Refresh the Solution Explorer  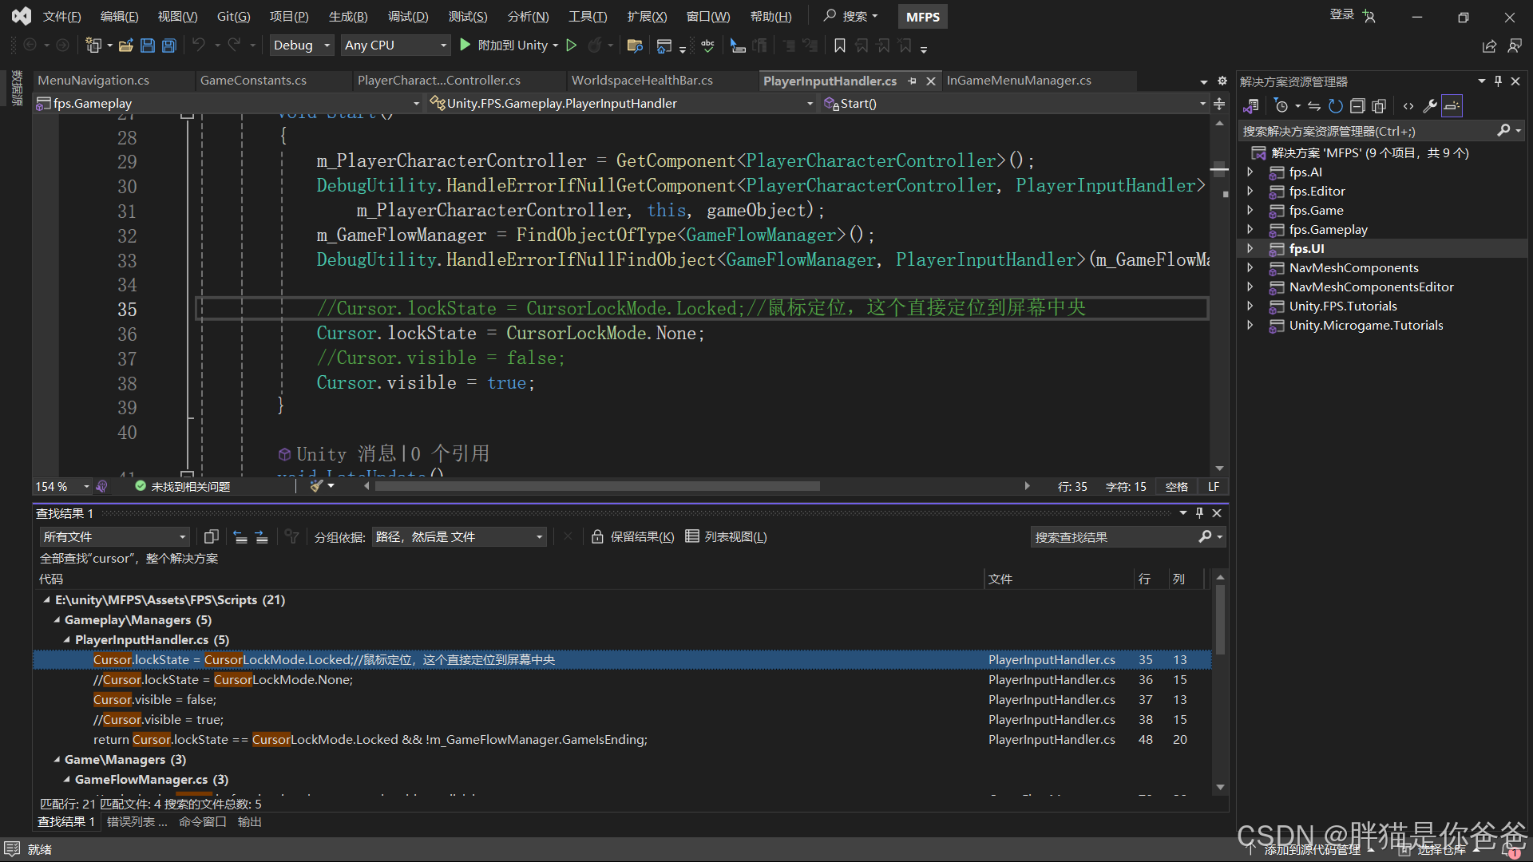(x=1335, y=106)
